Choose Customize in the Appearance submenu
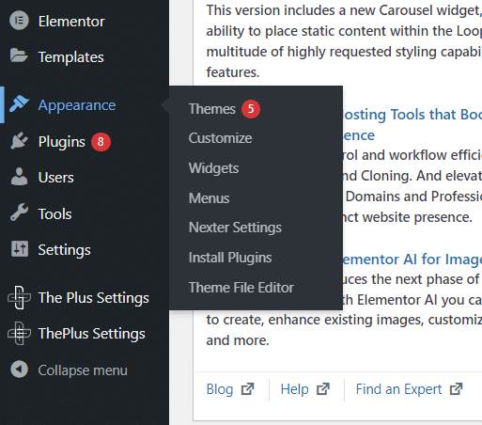The width and height of the screenshot is (482, 425). click(x=220, y=138)
